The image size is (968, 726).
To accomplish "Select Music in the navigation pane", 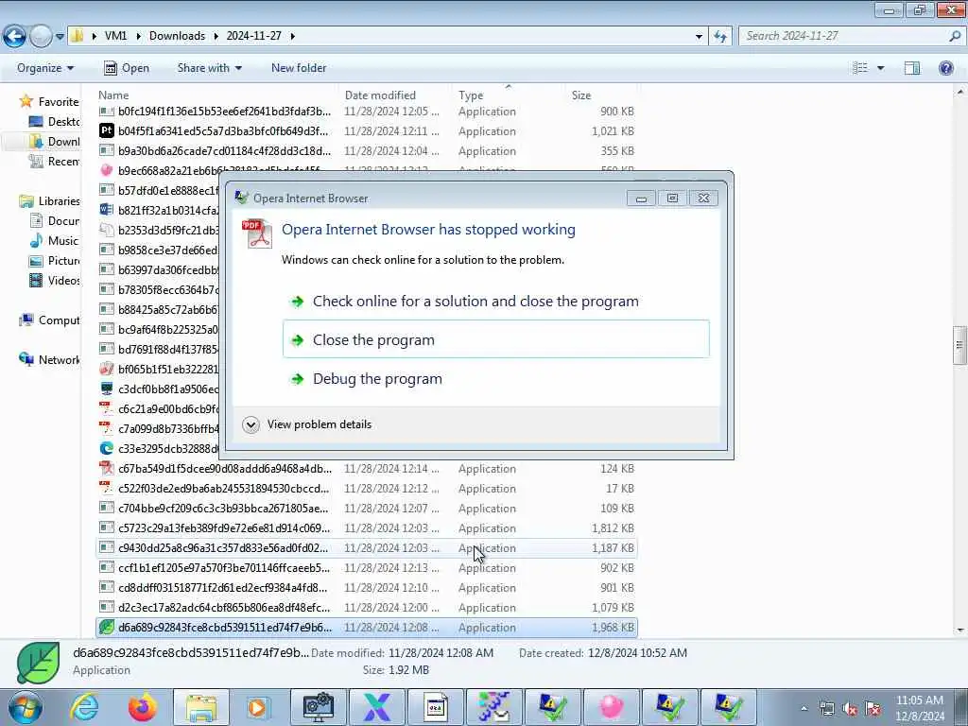I will coord(55,241).
